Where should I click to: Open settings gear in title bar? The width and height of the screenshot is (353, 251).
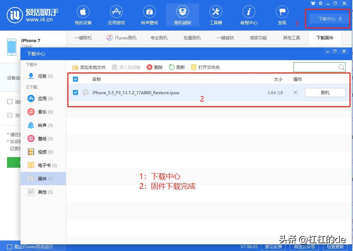[320, 4]
